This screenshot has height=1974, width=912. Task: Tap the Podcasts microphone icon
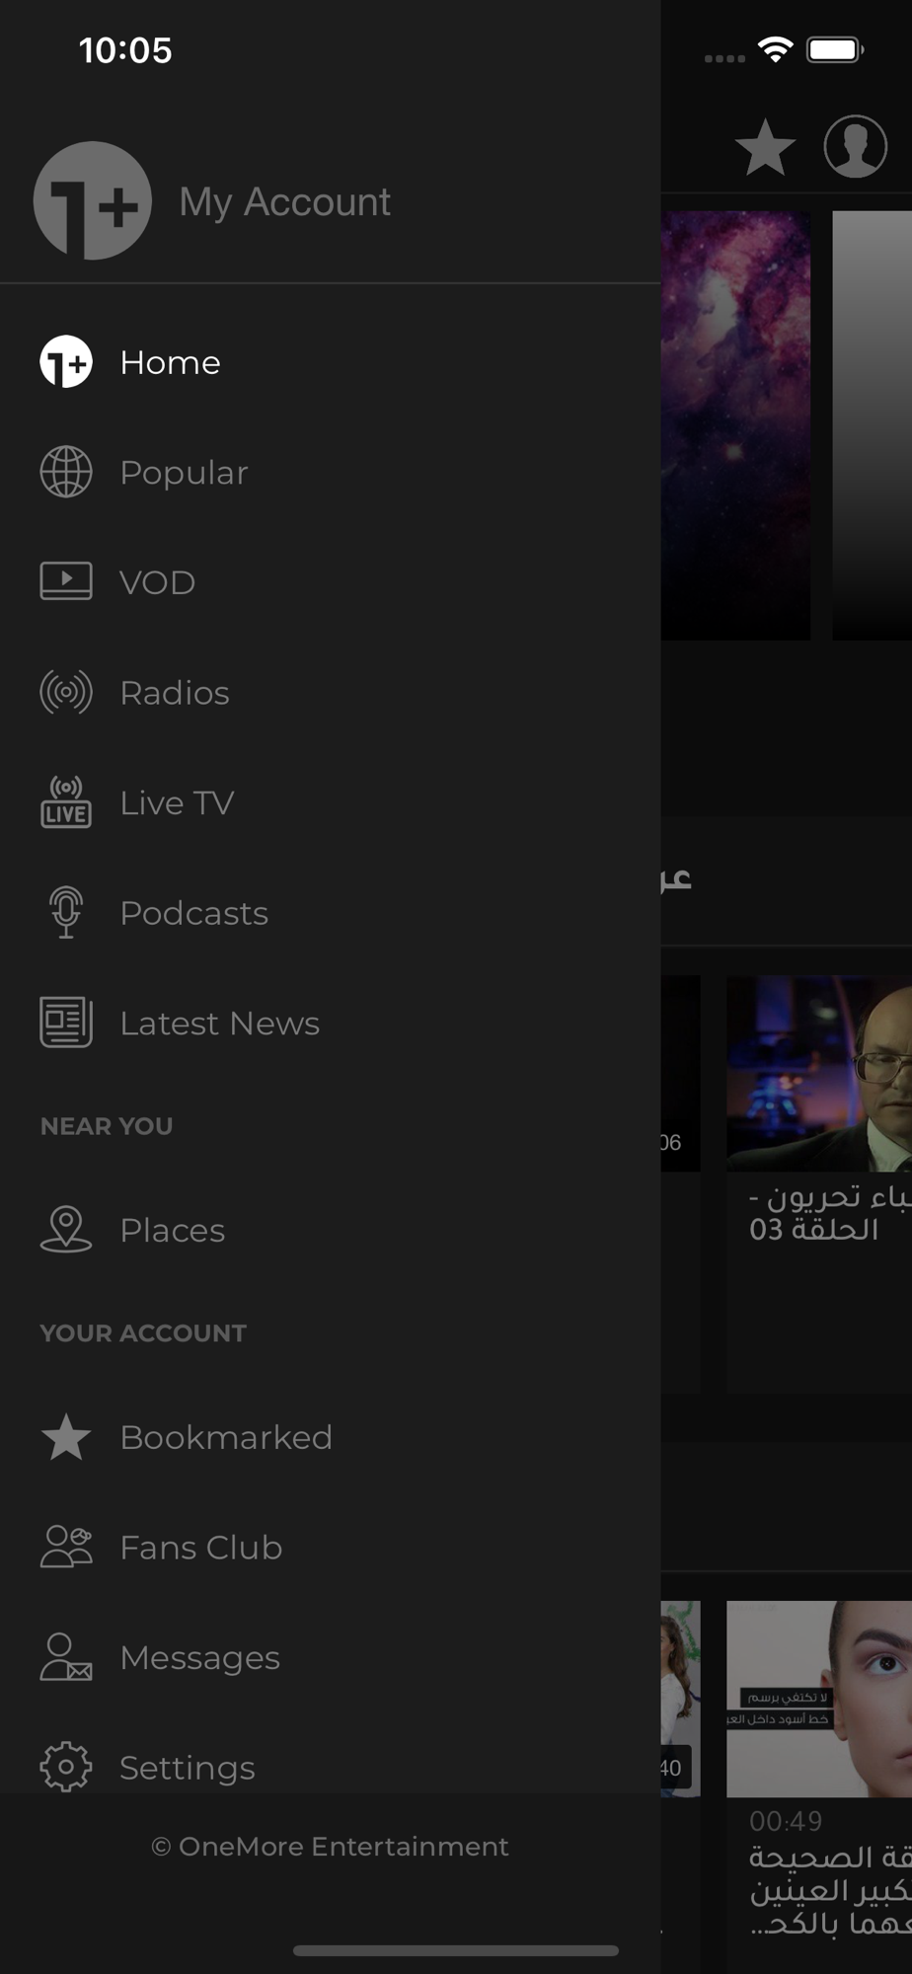66,912
